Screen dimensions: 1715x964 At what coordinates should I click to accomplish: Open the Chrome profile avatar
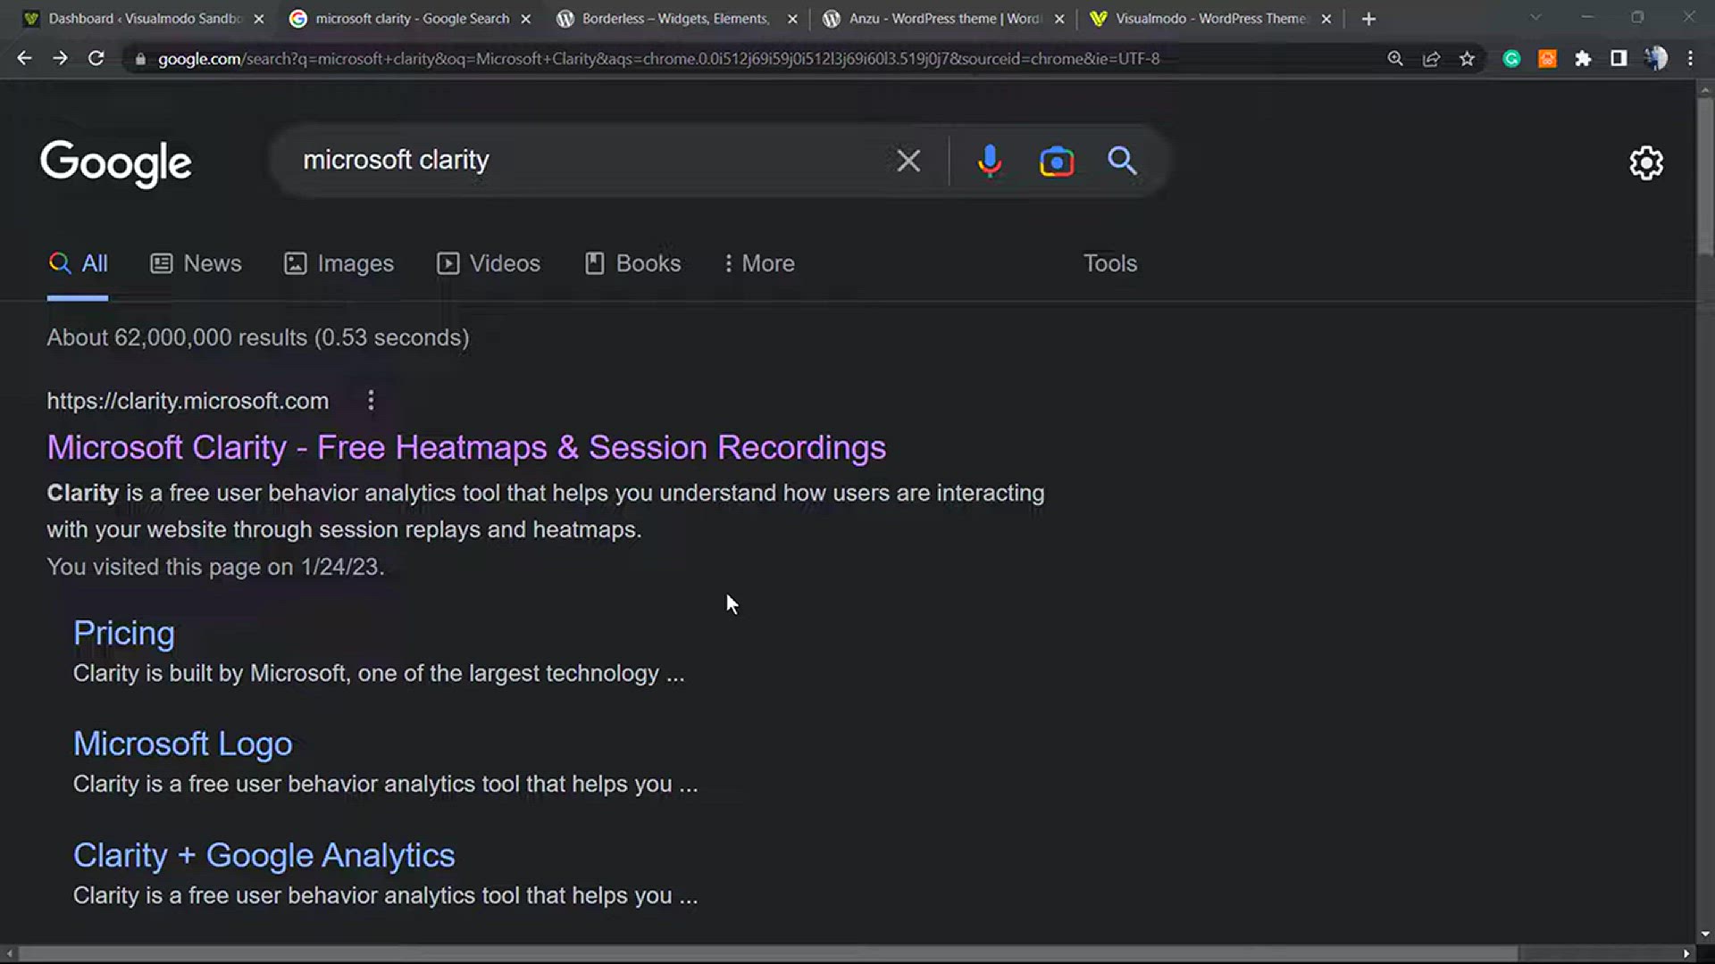click(x=1655, y=59)
